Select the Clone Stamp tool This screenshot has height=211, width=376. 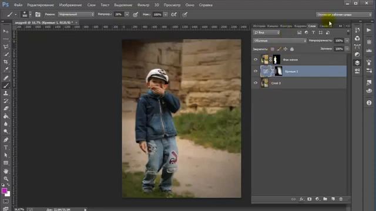6,93
